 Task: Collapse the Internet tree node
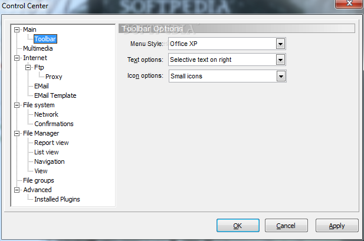click(17, 58)
